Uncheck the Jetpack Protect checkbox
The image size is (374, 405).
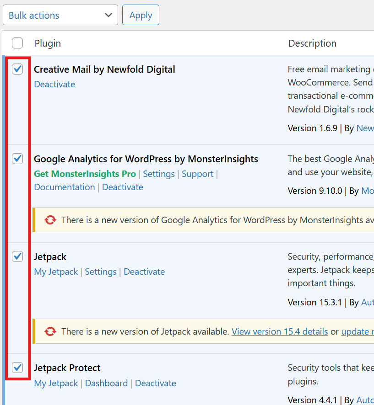17,368
